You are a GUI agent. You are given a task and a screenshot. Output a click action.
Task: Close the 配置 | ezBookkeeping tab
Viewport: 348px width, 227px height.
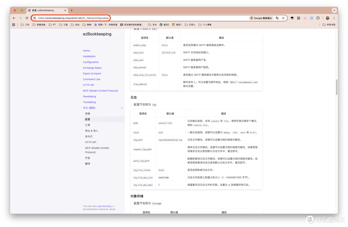(65, 10)
